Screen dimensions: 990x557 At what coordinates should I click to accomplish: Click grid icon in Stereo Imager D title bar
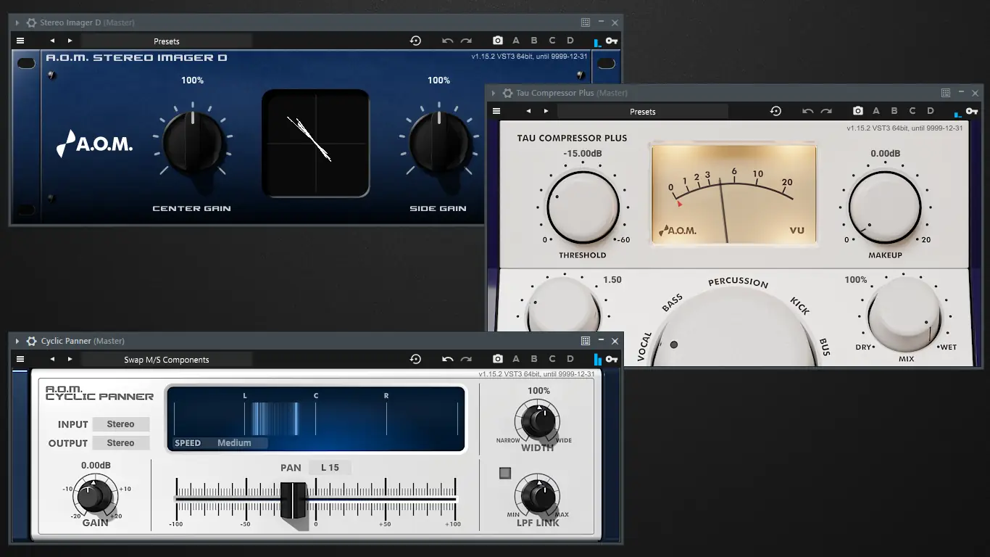coord(586,22)
